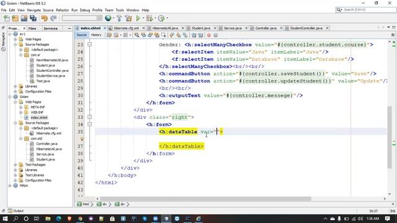Click the New File toolbar icon

[x=7, y=18]
